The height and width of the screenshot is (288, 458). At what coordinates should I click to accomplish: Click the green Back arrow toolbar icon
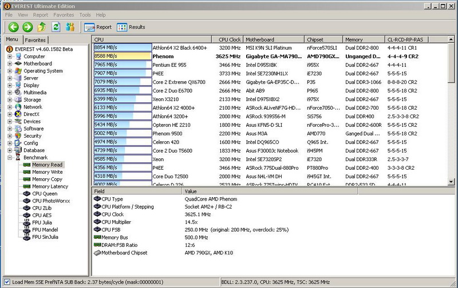click(x=13, y=27)
